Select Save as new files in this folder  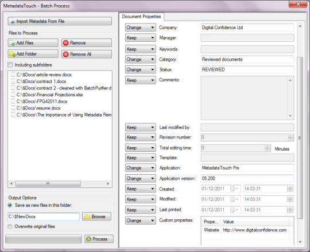click(x=10, y=205)
